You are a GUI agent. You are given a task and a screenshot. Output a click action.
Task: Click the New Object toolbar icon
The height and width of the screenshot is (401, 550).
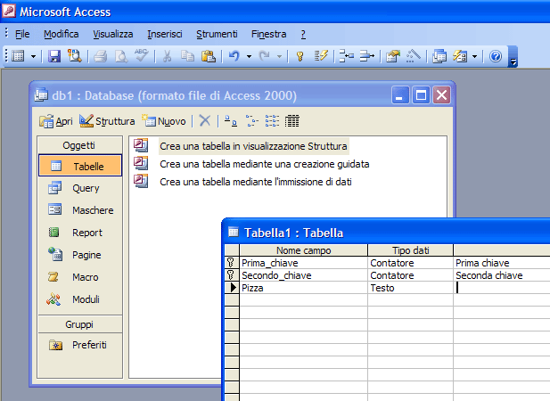460,56
